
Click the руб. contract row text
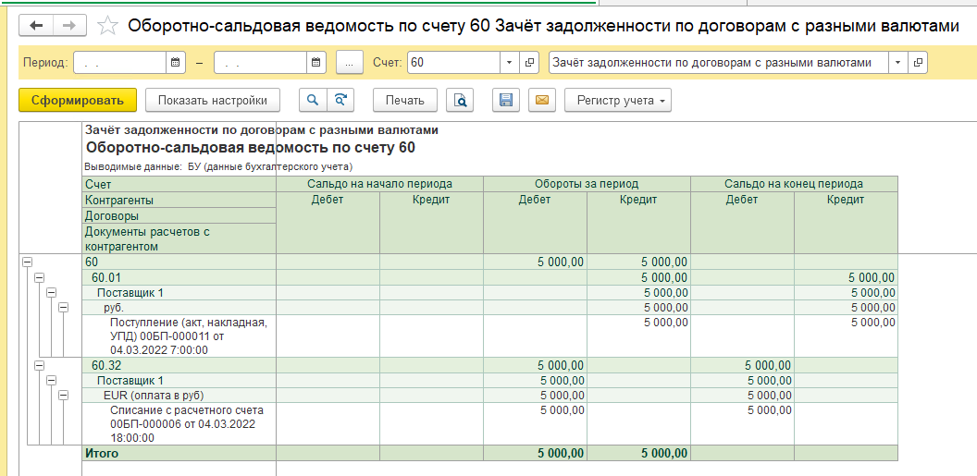114,308
